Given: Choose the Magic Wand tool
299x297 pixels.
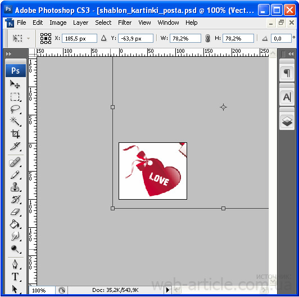Looking at the screenshot, I should pyautogui.click(x=15, y=121).
